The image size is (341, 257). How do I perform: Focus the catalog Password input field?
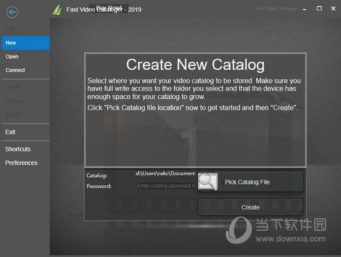pyautogui.click(x=166, y=186)
